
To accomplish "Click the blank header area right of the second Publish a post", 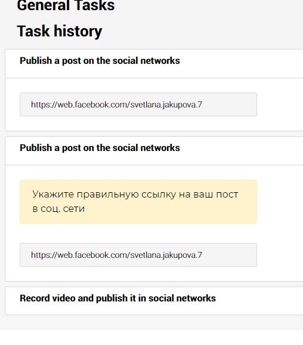I will 242,150.
